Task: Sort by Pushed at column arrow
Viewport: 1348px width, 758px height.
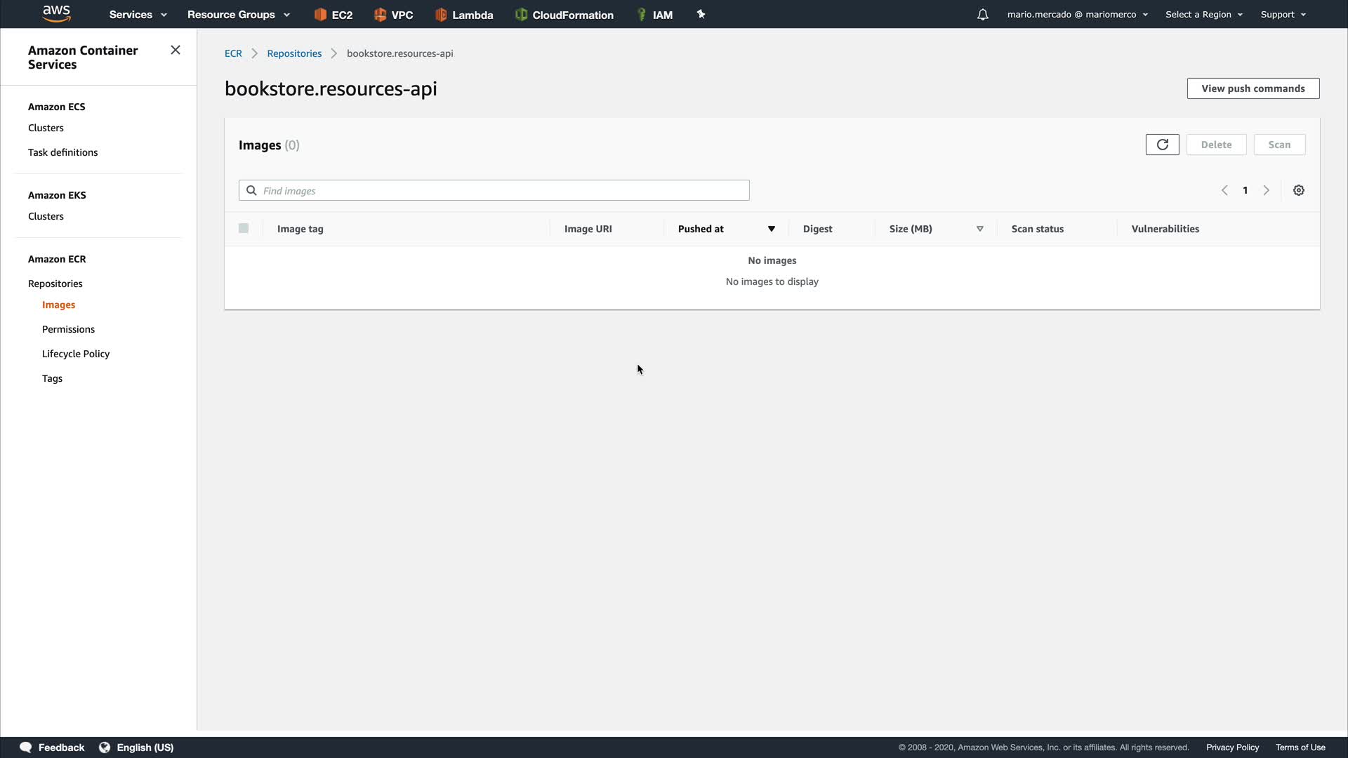Action: (771, 229)
